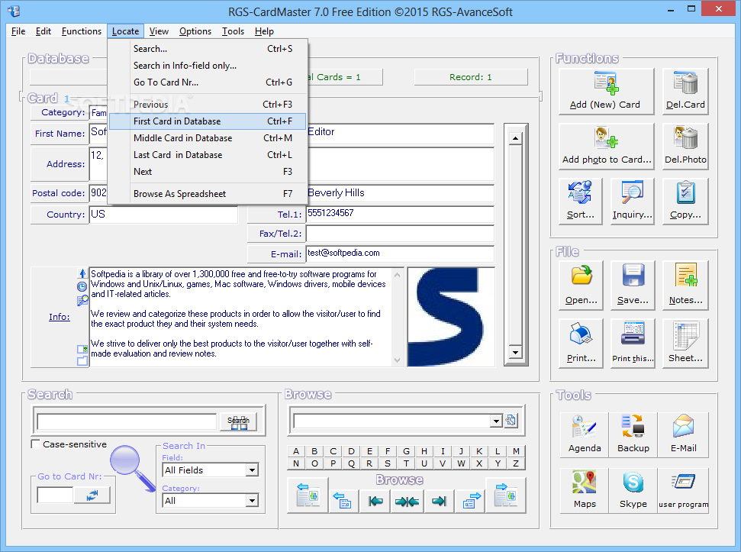Open the E-Mail tool

(x=683, y=434)
